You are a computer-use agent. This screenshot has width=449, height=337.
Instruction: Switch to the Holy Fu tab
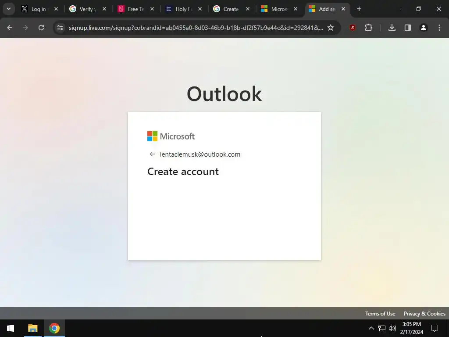179,9
